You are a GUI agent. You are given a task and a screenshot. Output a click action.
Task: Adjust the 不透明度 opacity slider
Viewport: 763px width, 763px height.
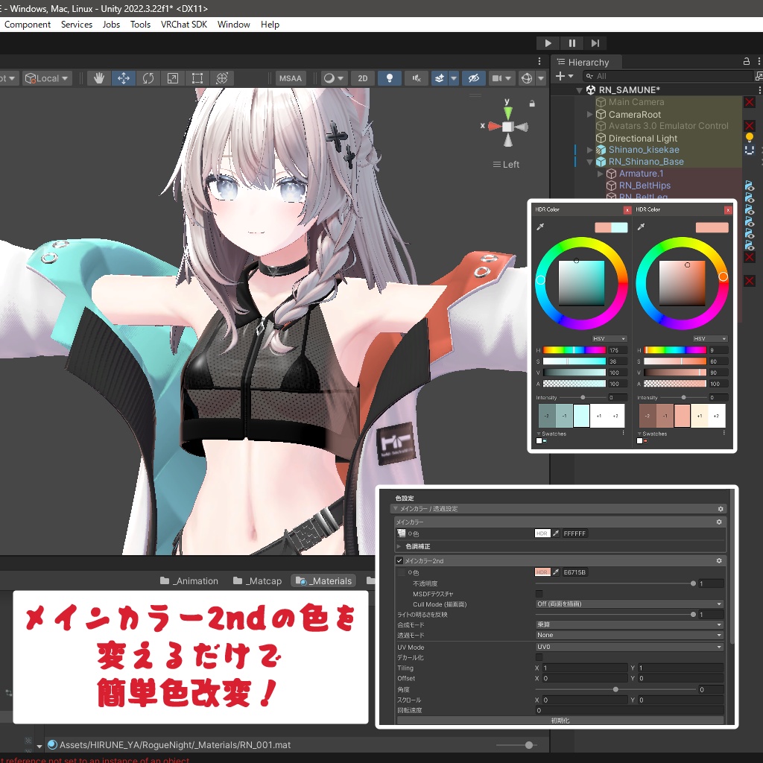(x=615, y=583)
